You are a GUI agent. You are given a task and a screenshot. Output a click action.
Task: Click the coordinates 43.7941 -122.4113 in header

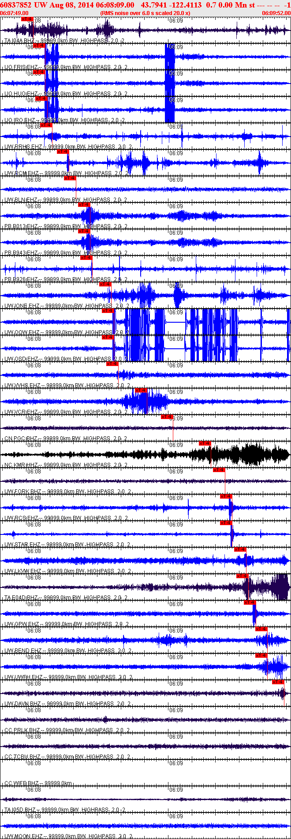[171, 5]
